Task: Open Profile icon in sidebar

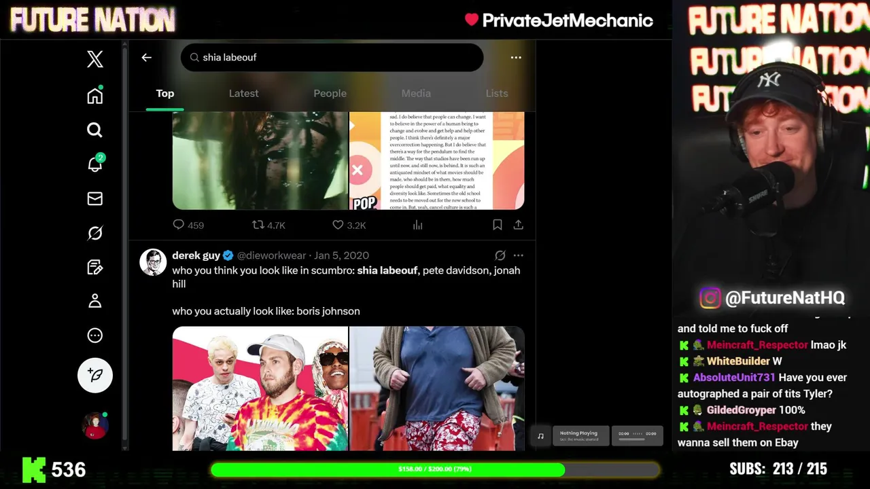Action: [x=95, y=301]
